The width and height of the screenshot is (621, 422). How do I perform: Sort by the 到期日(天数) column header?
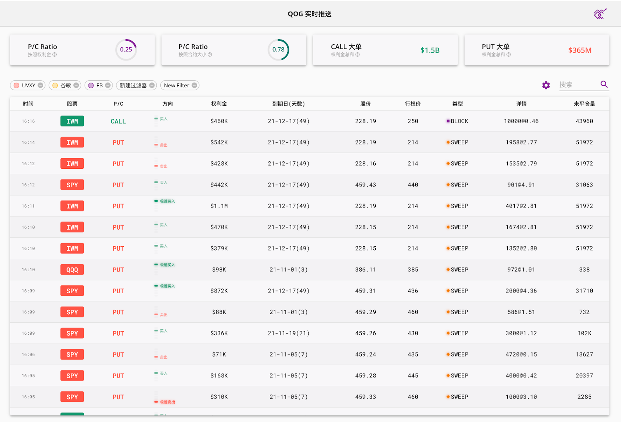[289, 104]
